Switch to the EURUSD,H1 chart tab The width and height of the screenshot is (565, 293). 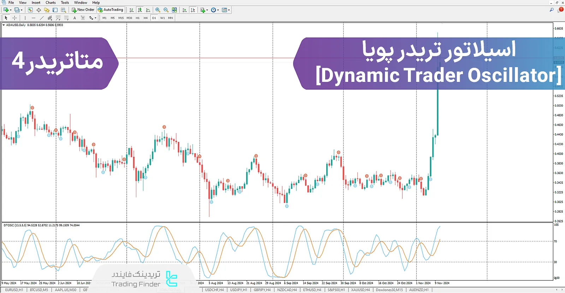pos(14,290)
